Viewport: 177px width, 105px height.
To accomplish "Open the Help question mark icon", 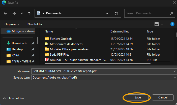I will coord(172,24).
